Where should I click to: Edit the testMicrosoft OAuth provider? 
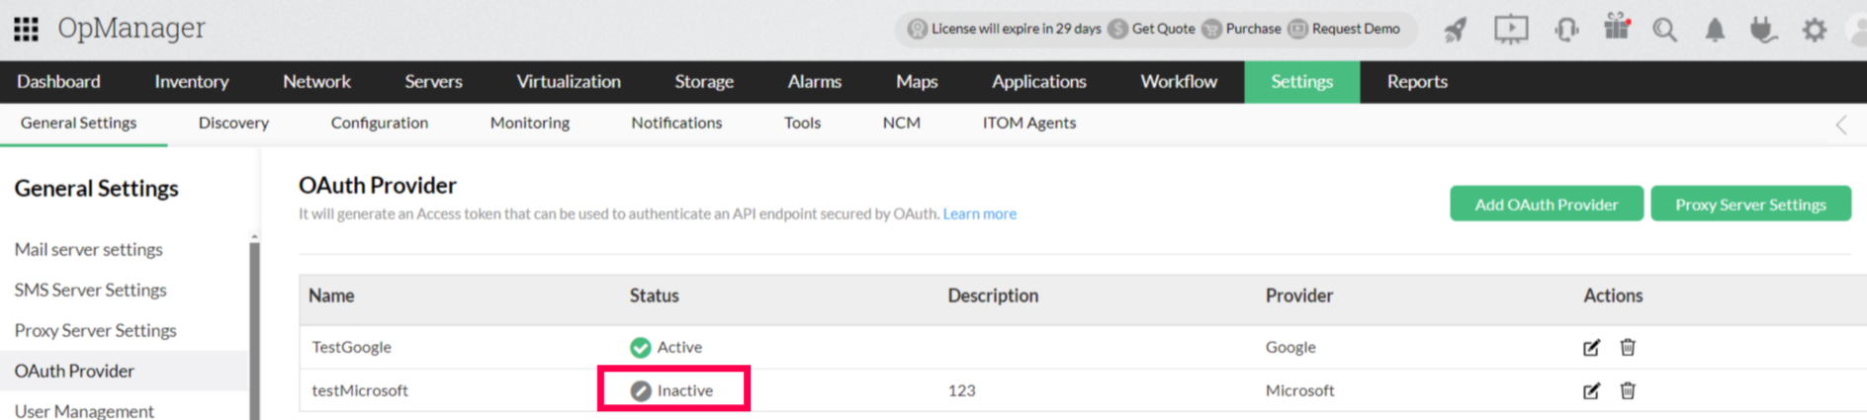(x=1591, y=390)
